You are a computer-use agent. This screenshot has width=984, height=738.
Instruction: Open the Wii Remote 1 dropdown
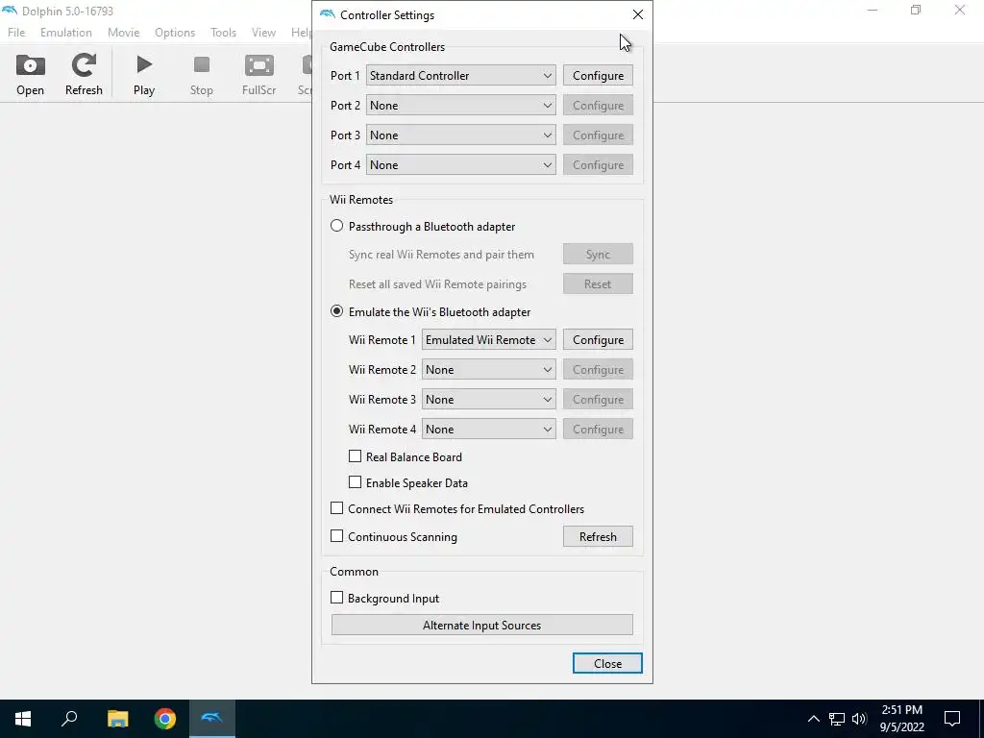[x=488, y=339]
